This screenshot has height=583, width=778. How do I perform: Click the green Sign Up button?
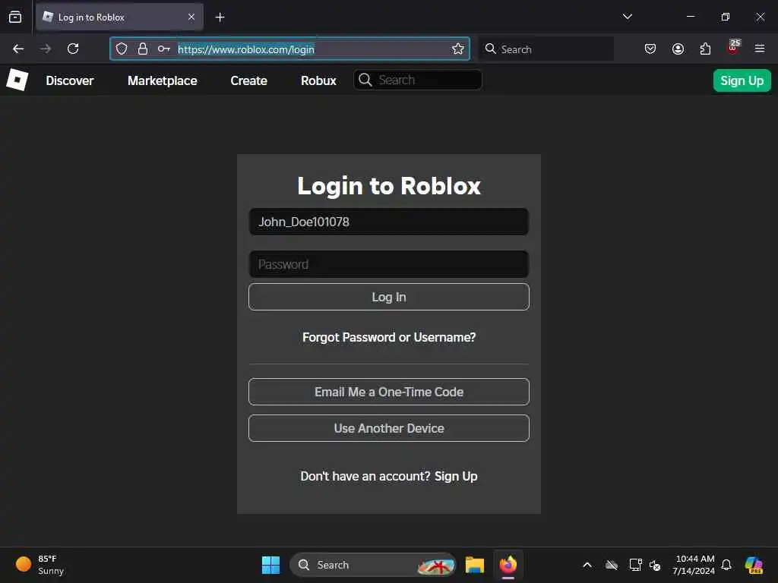pyautogui.click(x=742, y=80)
